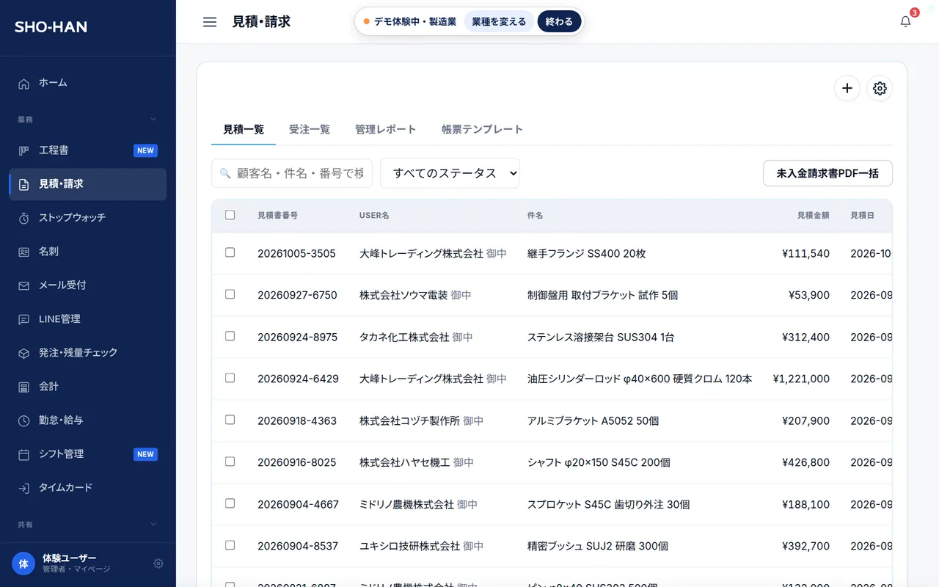Select 見積・請求 in sidebar
Image resolution: width=939 pixels, height=587 pixels.
pyautogui.click(x=88, y=184)
